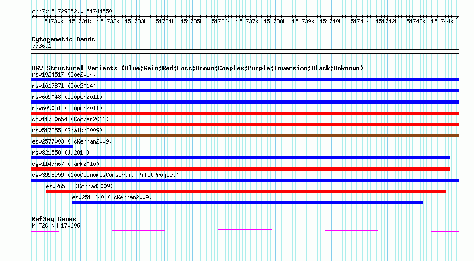474x261 pixels.
Task: Click the blue bar for nsv1024517
Action: [245, 80]
